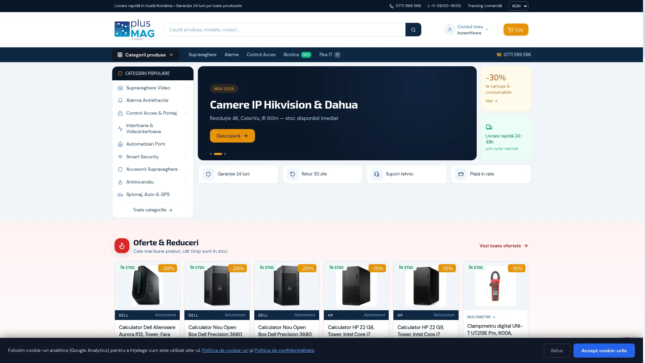Click Vezi link in -30% promo card

coord(491,101)
